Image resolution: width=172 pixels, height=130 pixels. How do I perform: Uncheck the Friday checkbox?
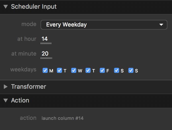click(102, 71)
